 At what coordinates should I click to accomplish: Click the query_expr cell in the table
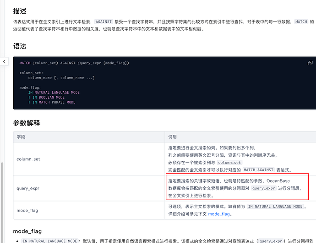(28, 188)
